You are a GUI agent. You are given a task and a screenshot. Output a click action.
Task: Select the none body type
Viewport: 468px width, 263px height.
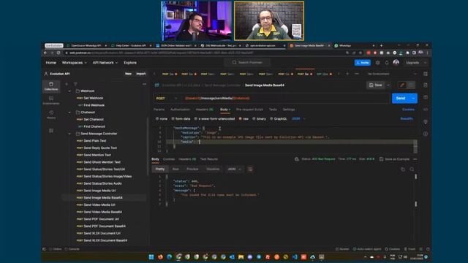point(162,118)
